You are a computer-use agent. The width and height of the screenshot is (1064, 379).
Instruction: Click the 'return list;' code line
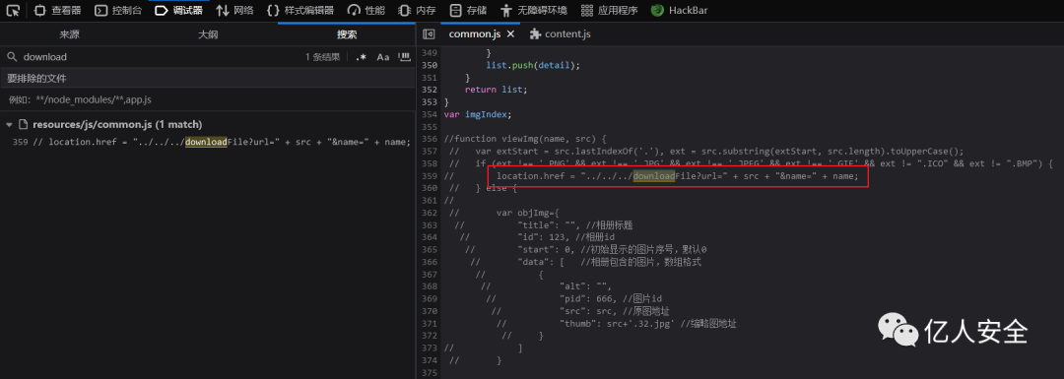click(x=496, y=90)
